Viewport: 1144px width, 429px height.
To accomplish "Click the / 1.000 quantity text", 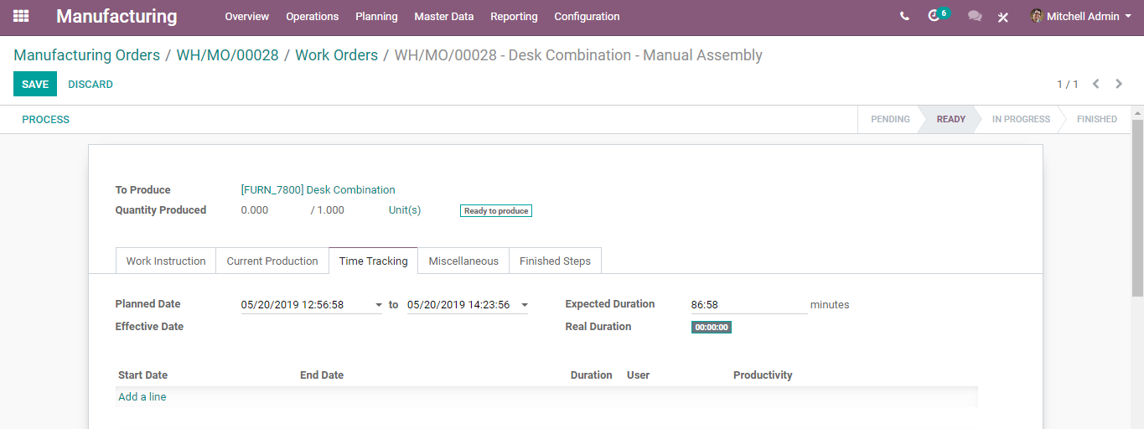I will click(x=328, y=210).
